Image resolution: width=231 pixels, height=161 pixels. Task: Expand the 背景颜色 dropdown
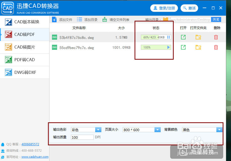(219, 130)
